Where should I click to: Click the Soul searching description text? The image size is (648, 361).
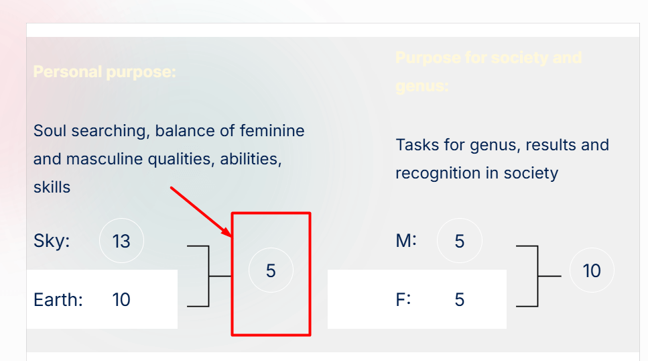[169, 159]
